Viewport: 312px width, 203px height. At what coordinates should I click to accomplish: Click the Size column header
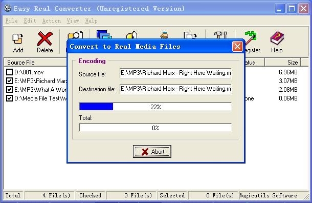pos(282,63)
